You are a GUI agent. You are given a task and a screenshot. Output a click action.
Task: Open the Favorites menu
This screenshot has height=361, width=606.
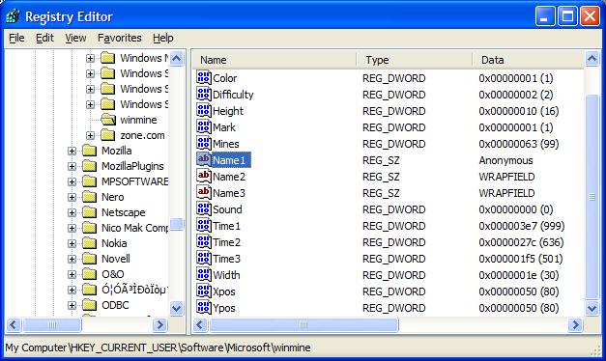(x=120, y=38)
